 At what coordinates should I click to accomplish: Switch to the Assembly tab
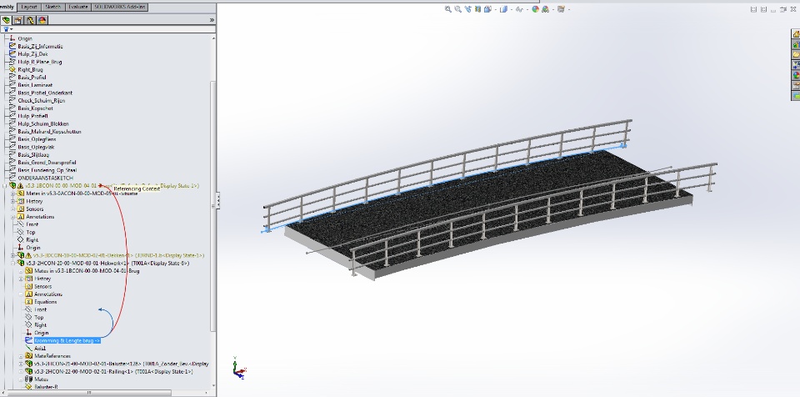7,7
